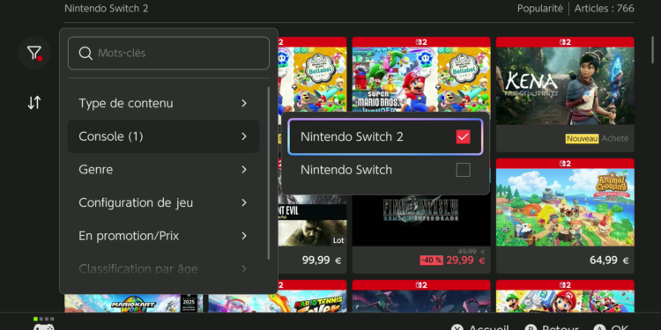This screenshot has width=661, height=330.
Task: Click the 64,99 € price on Animal Crossing
Action: (x=609, y=260)
